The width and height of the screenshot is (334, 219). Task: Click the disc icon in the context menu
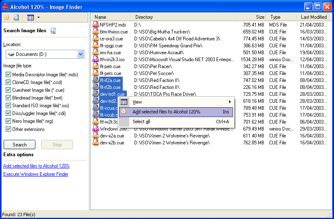124,112
